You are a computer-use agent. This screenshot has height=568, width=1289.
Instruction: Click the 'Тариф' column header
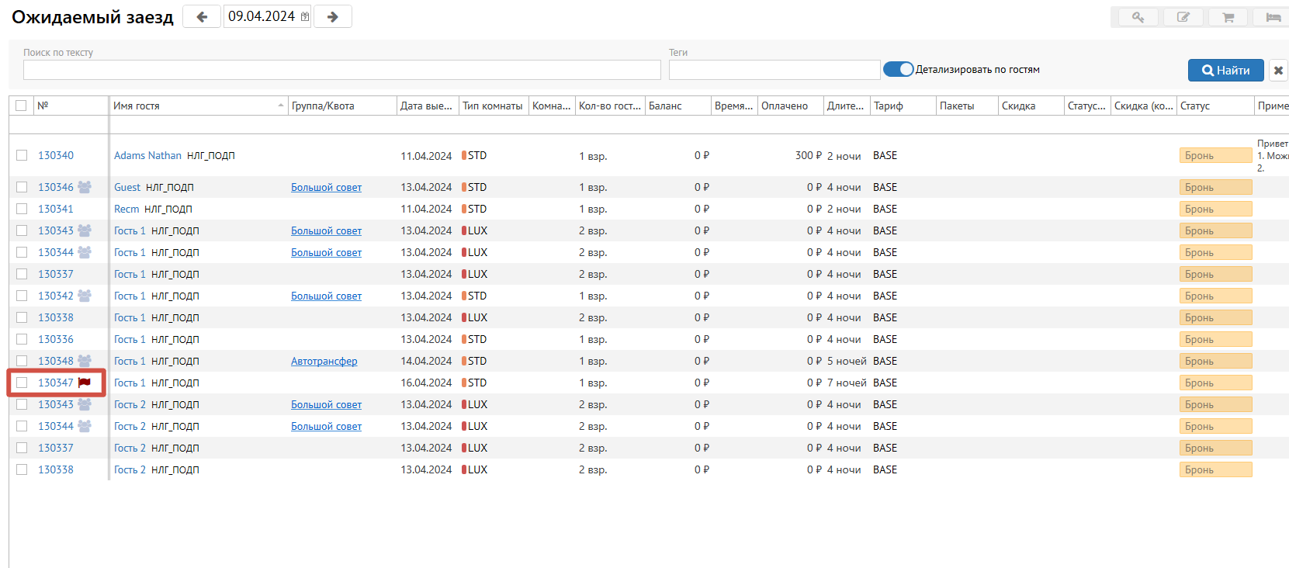(888, 106)
